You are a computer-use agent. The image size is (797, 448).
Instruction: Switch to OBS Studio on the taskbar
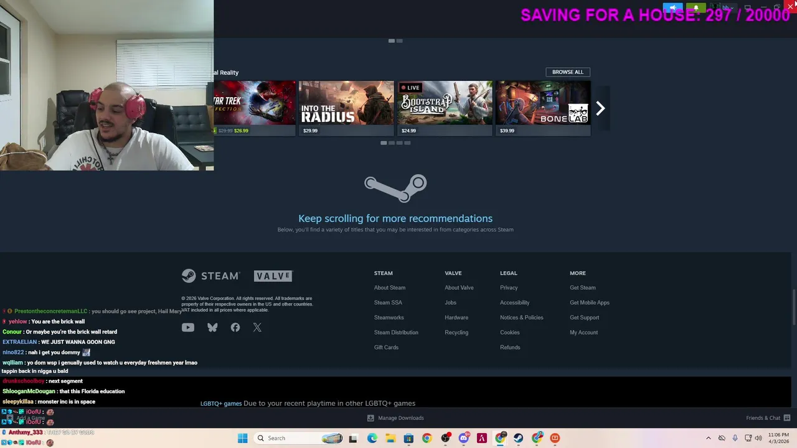[445, 438]
